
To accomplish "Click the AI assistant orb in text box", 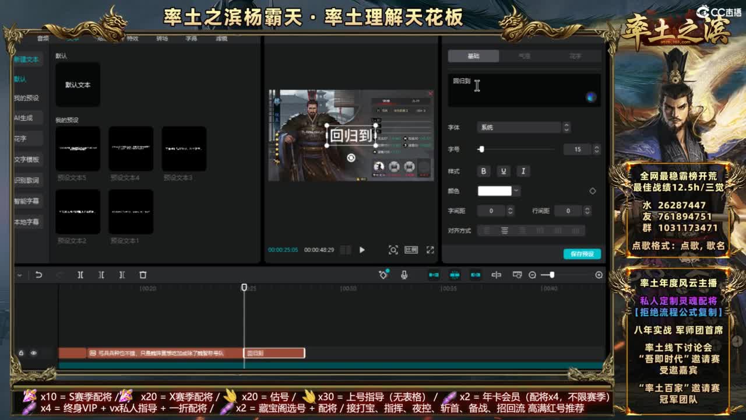I will coord(591,97).
